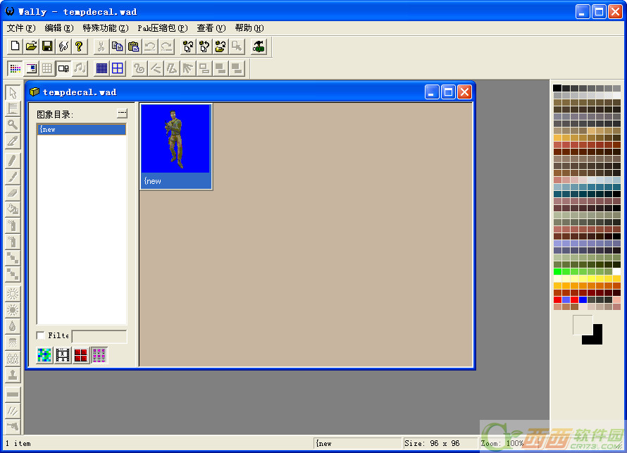Click the 'Size: 96 x 96' status text

point(432,443)
